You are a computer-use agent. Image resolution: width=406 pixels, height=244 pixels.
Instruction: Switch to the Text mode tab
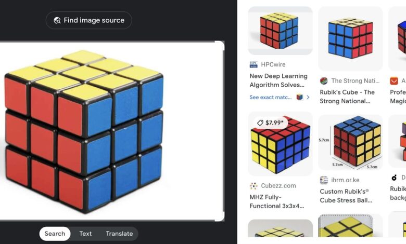(x=85, y=234)
